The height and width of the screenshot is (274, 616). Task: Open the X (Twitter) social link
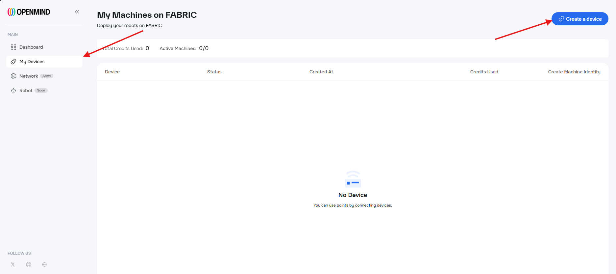pyautogui.click(x=13, y=264)
